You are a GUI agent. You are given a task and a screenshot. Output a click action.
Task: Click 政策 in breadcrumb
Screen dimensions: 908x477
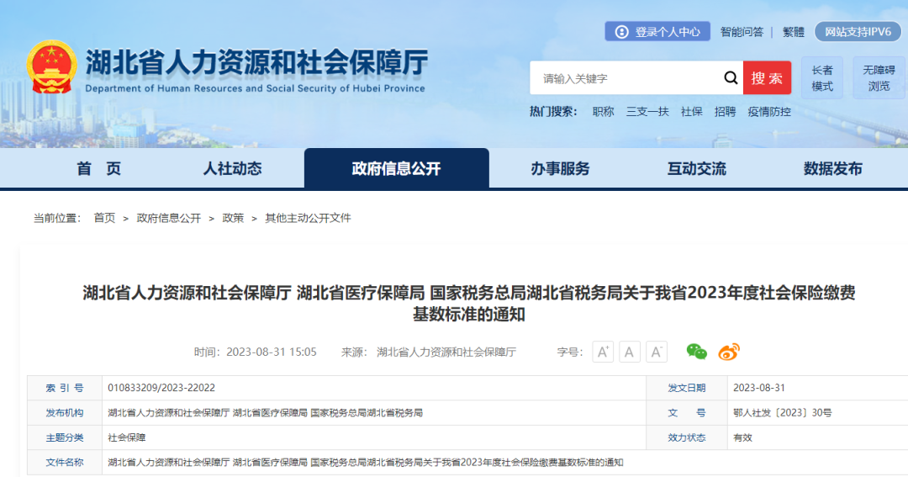(233, 218)
